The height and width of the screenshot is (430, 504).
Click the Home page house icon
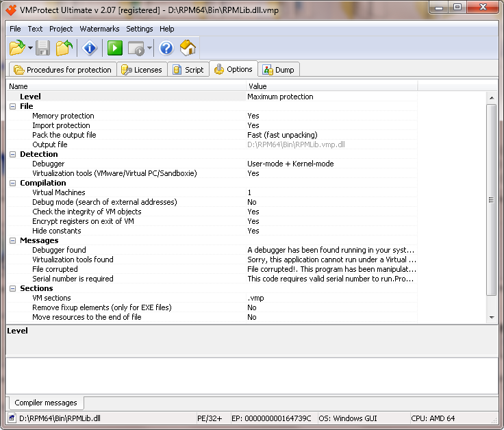tap(188, 48)
